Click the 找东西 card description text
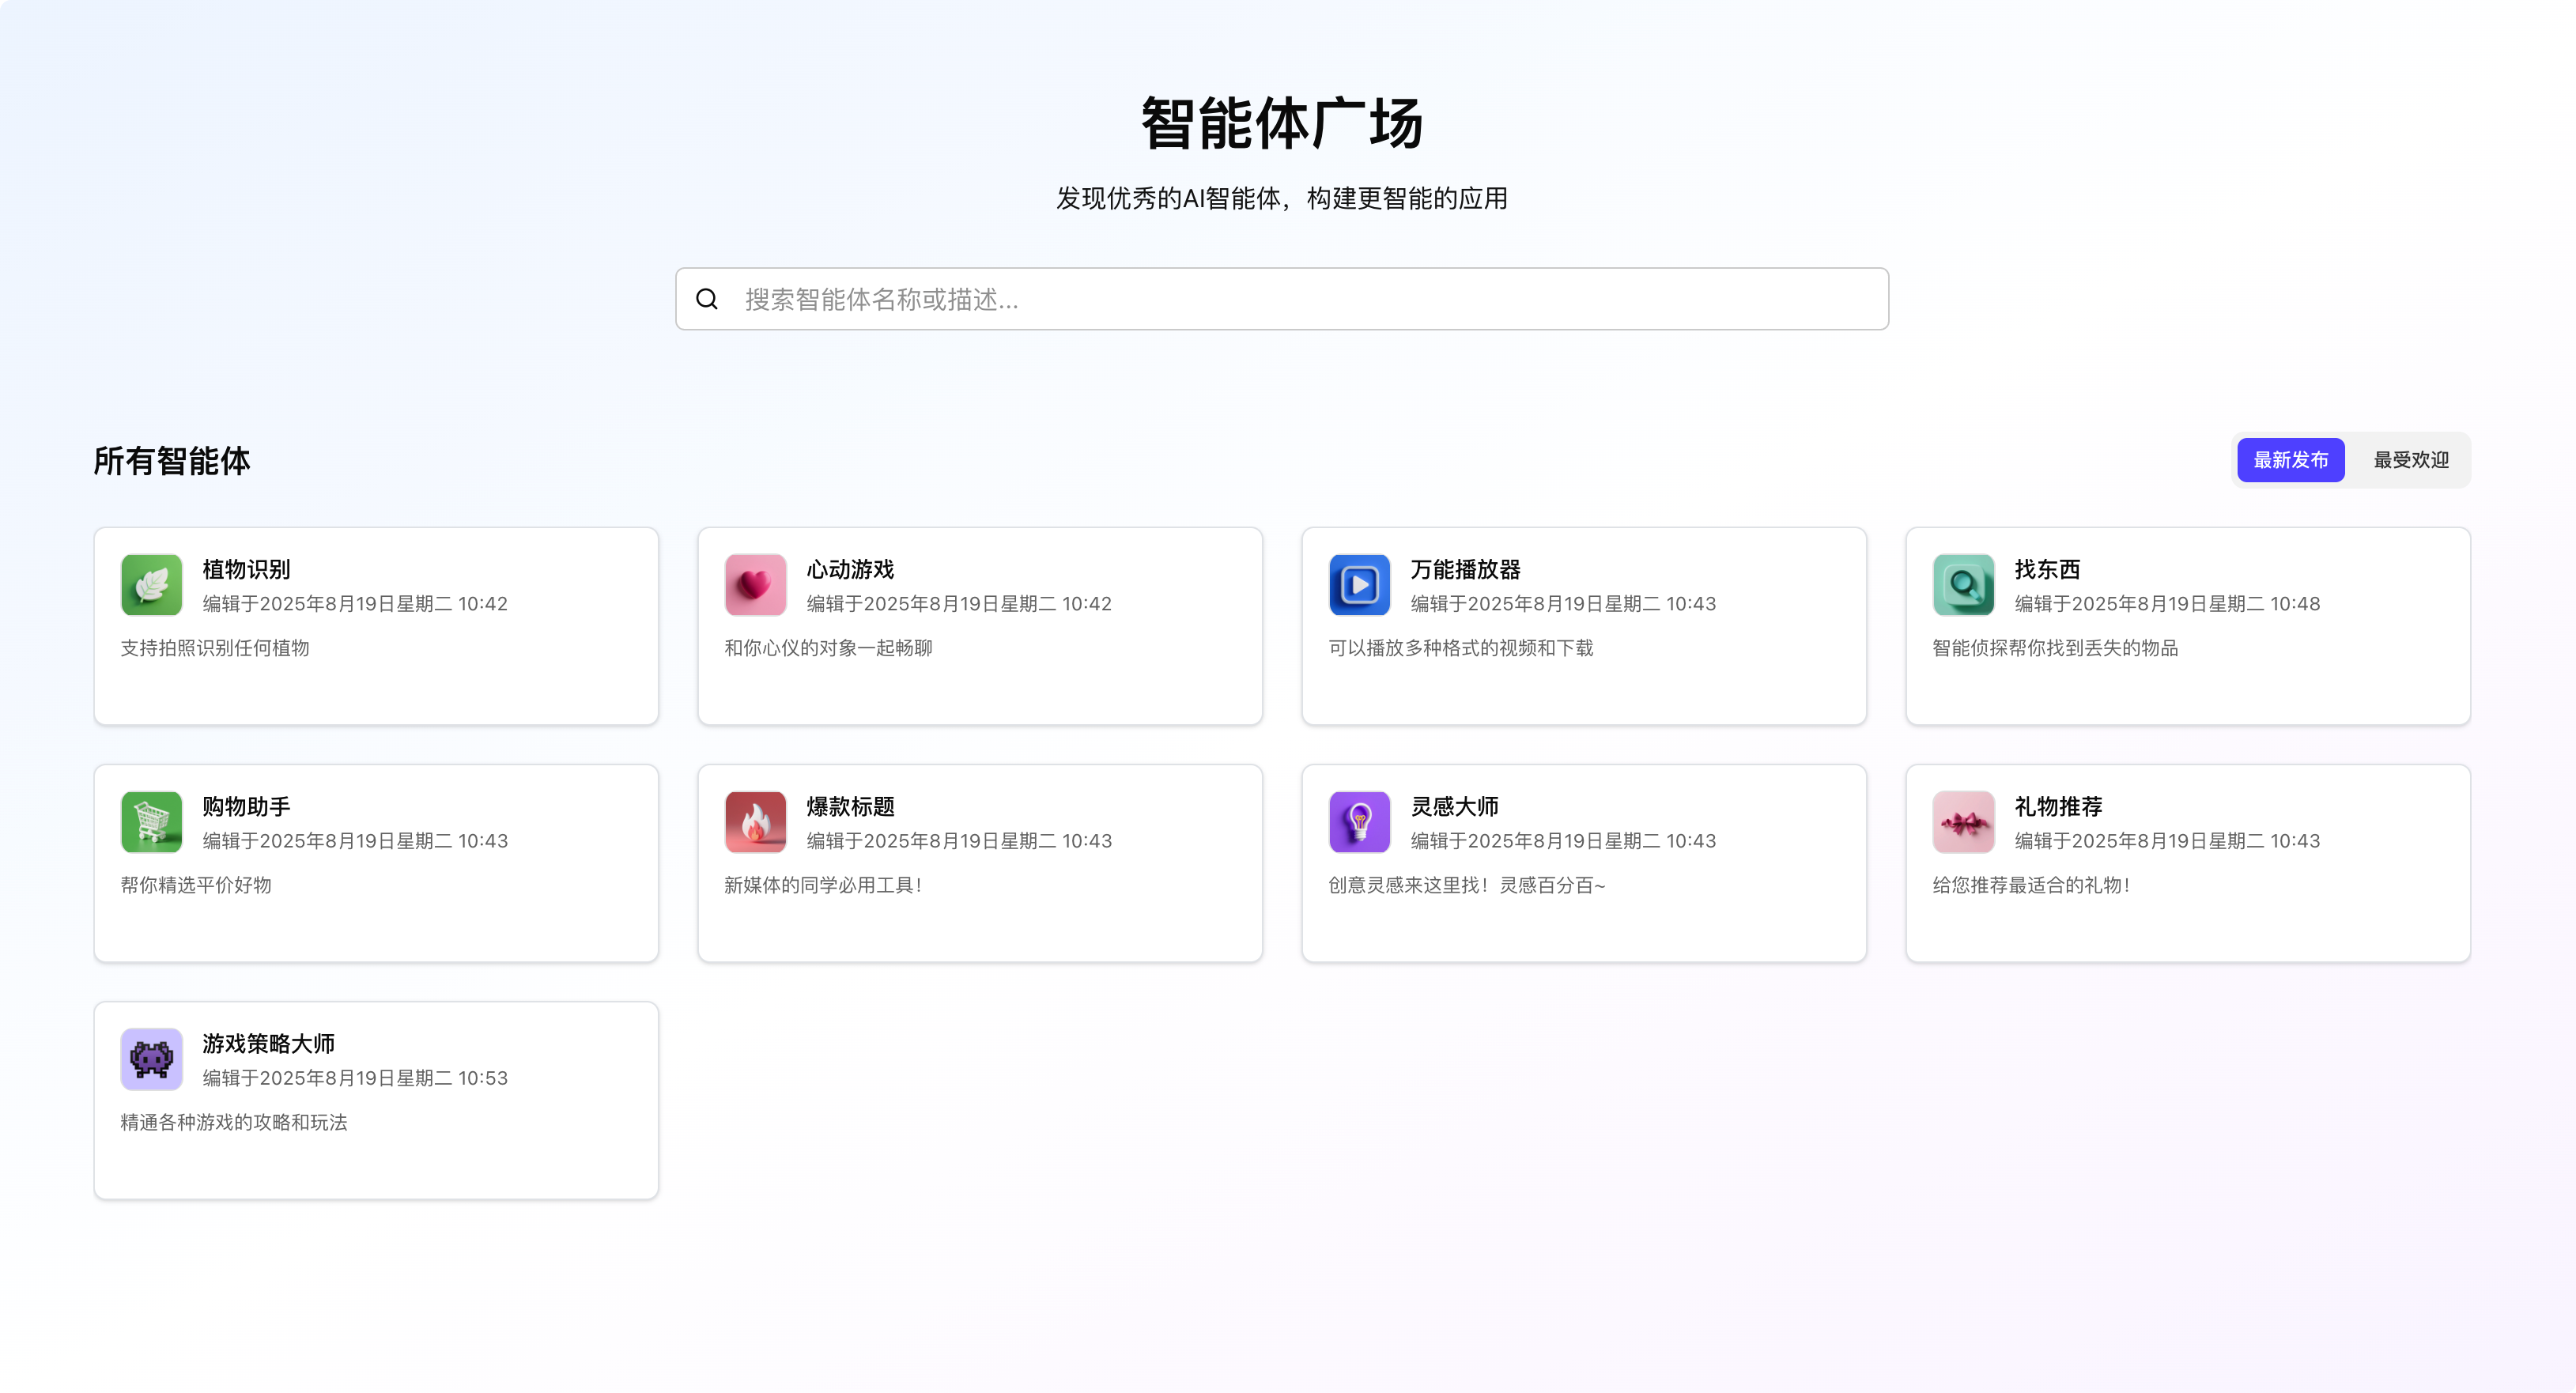 point(2055,648)
